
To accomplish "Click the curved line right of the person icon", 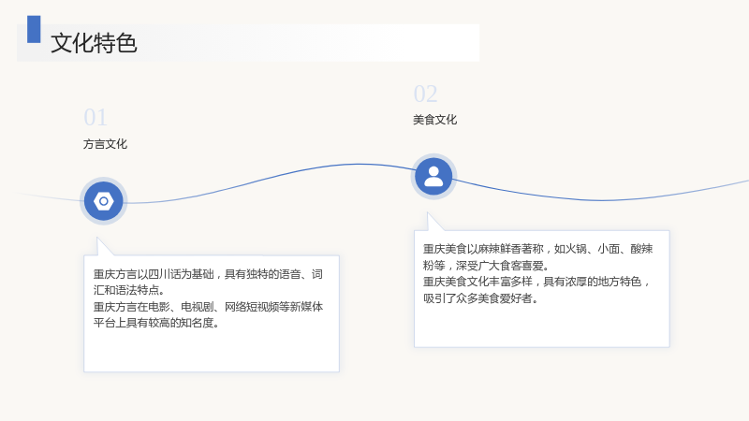I will 601,199.
